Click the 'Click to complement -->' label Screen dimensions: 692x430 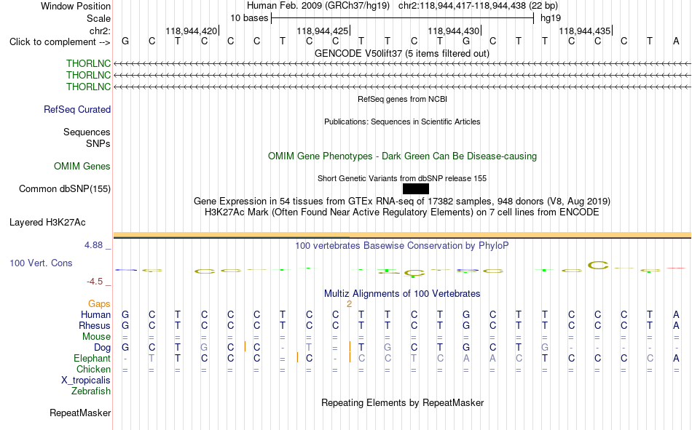pyautogui.click(x=60, y=42)
